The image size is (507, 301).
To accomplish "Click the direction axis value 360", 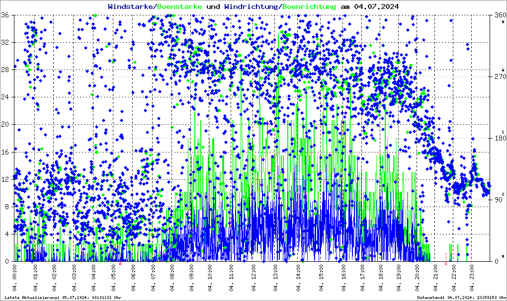I will point(500,15).
